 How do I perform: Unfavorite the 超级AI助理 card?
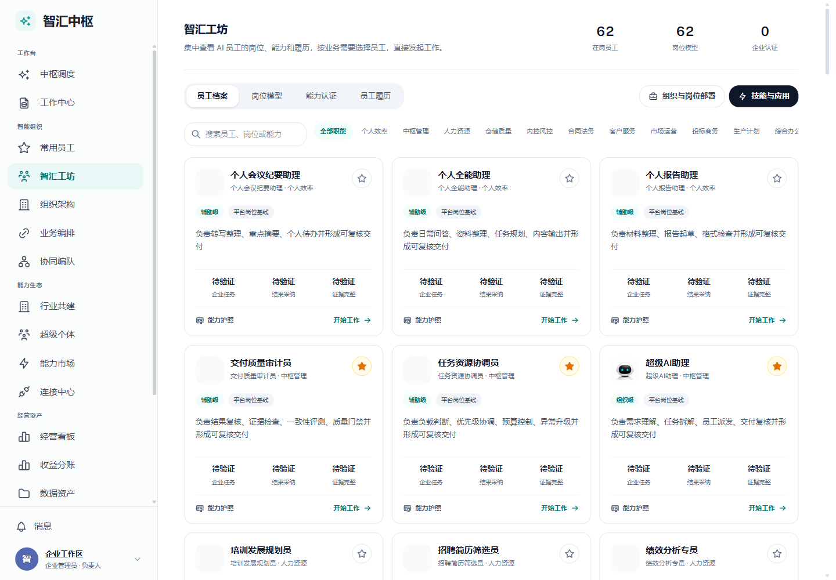coord(777,366)
